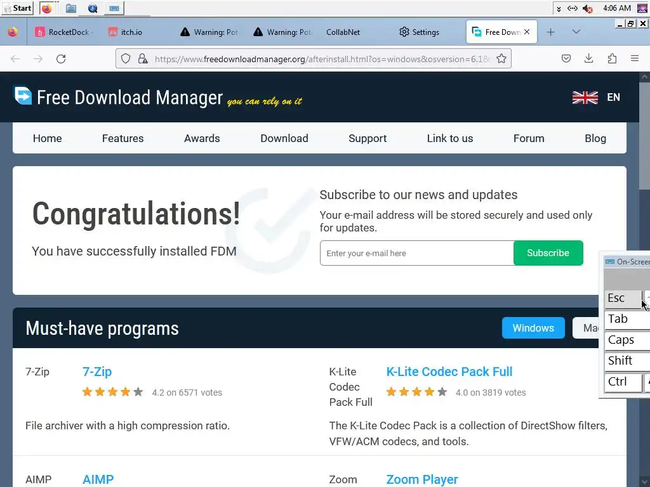Open the EN language selector
This screenshot has width=650, height=487.
pyautogui.click(x=614, y=97)
